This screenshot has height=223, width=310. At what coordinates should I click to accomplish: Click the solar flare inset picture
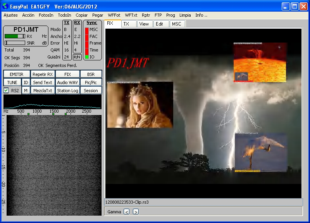pos(260,62)
